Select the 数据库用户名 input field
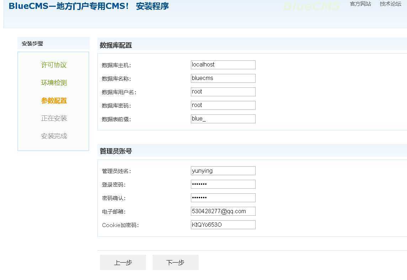The image size is (407, 280). [223, 92]
